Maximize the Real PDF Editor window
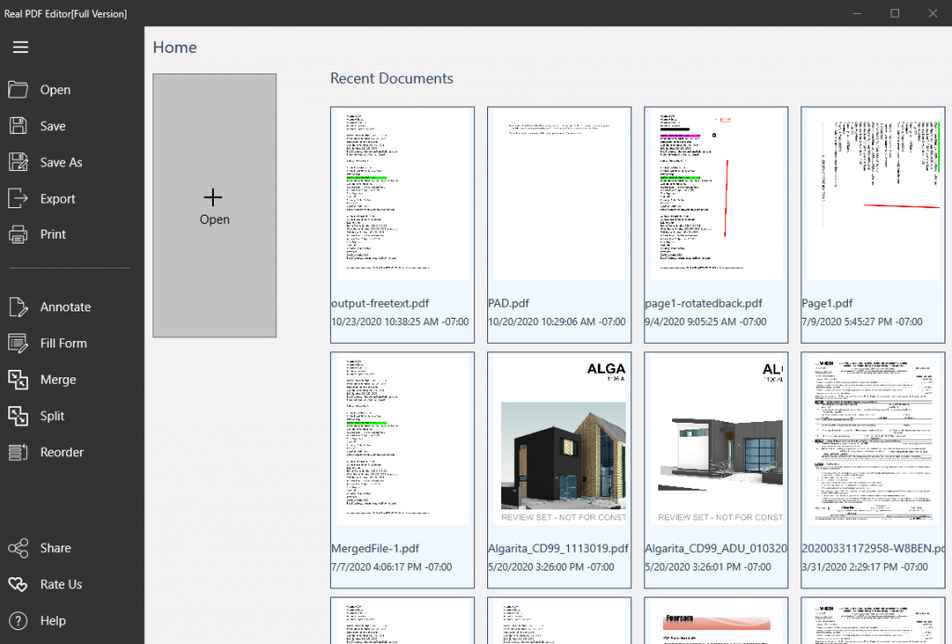This screenshot has height=644, width=952. (895, 13)
